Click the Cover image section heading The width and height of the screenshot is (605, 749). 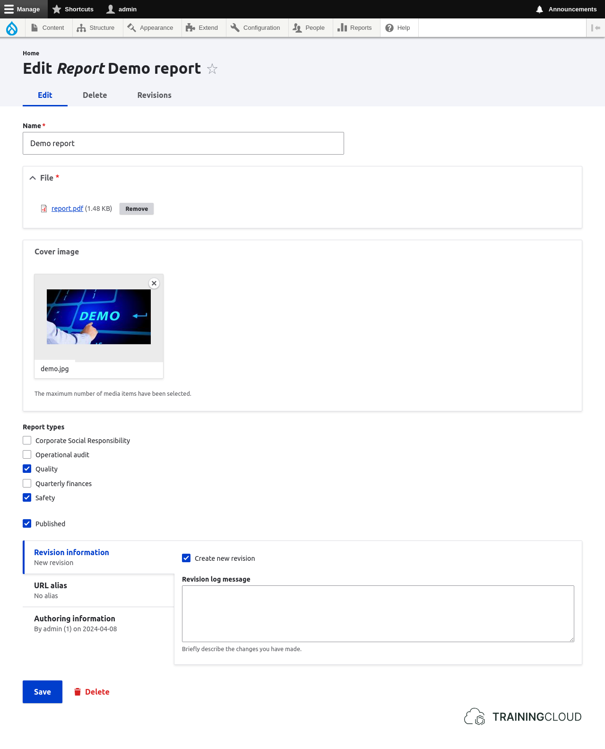pos(57,252)
